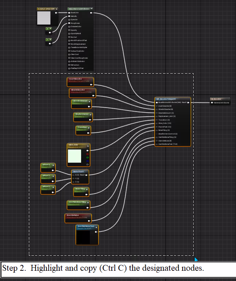This screenshot has width=236, height=281.
Task: Click the OverrideNoiseText (T2d) input pin
Action: point(157,144)
